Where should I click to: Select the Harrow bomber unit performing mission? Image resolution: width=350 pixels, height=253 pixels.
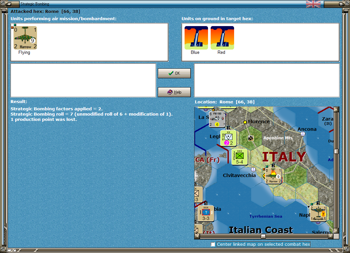click(x=25, y=38)
